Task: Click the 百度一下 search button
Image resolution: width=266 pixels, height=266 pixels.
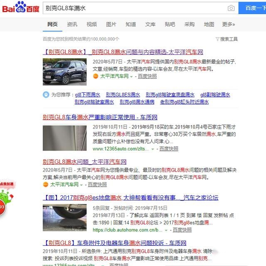Action: 252,8
